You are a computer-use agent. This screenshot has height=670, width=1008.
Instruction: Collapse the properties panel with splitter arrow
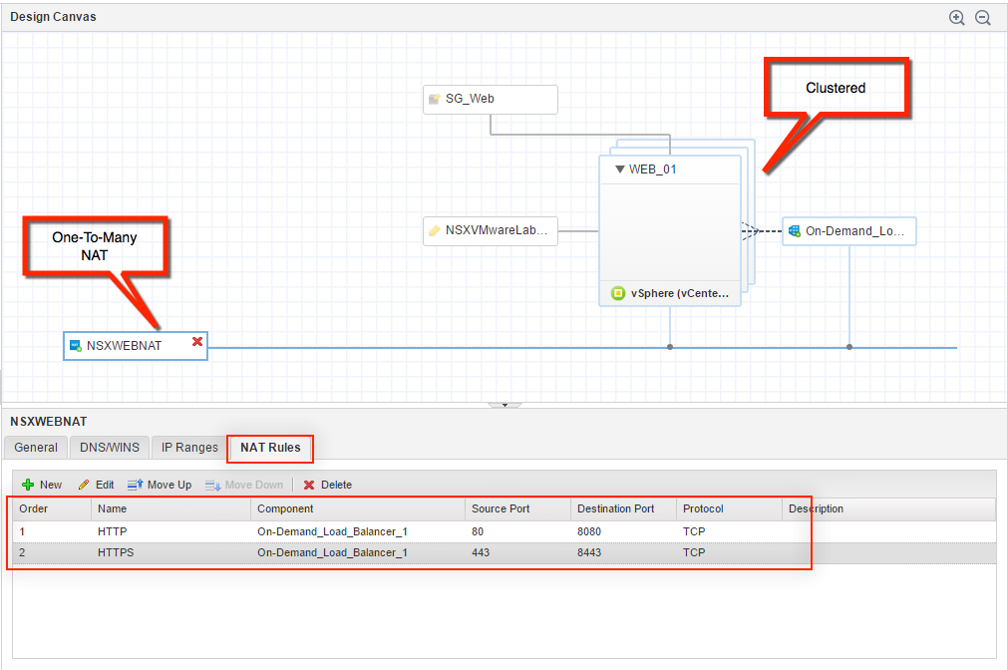[504, 405]
